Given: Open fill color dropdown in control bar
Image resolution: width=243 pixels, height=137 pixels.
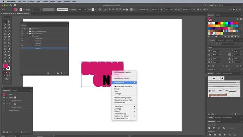Looking at the screenshot, I should 18,10.
